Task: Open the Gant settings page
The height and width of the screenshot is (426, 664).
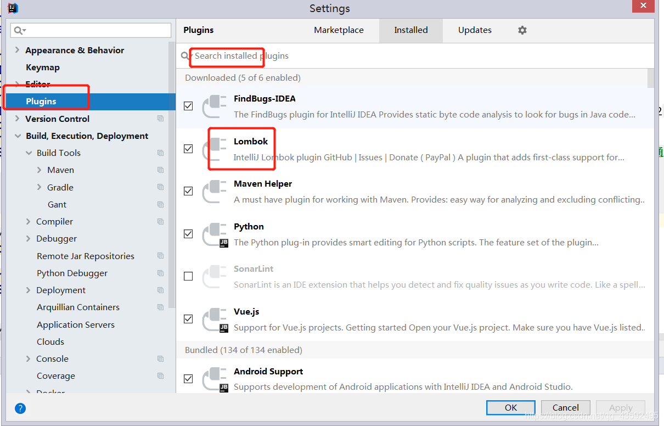Action: point(57,205)
